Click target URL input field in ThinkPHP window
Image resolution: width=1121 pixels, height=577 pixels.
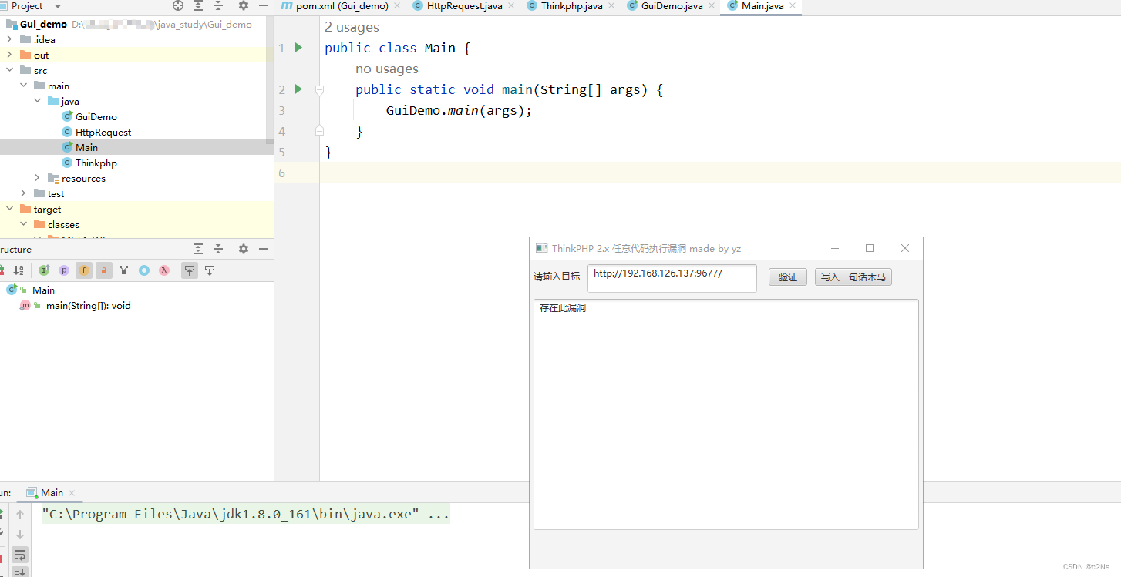tap(672, 278)
